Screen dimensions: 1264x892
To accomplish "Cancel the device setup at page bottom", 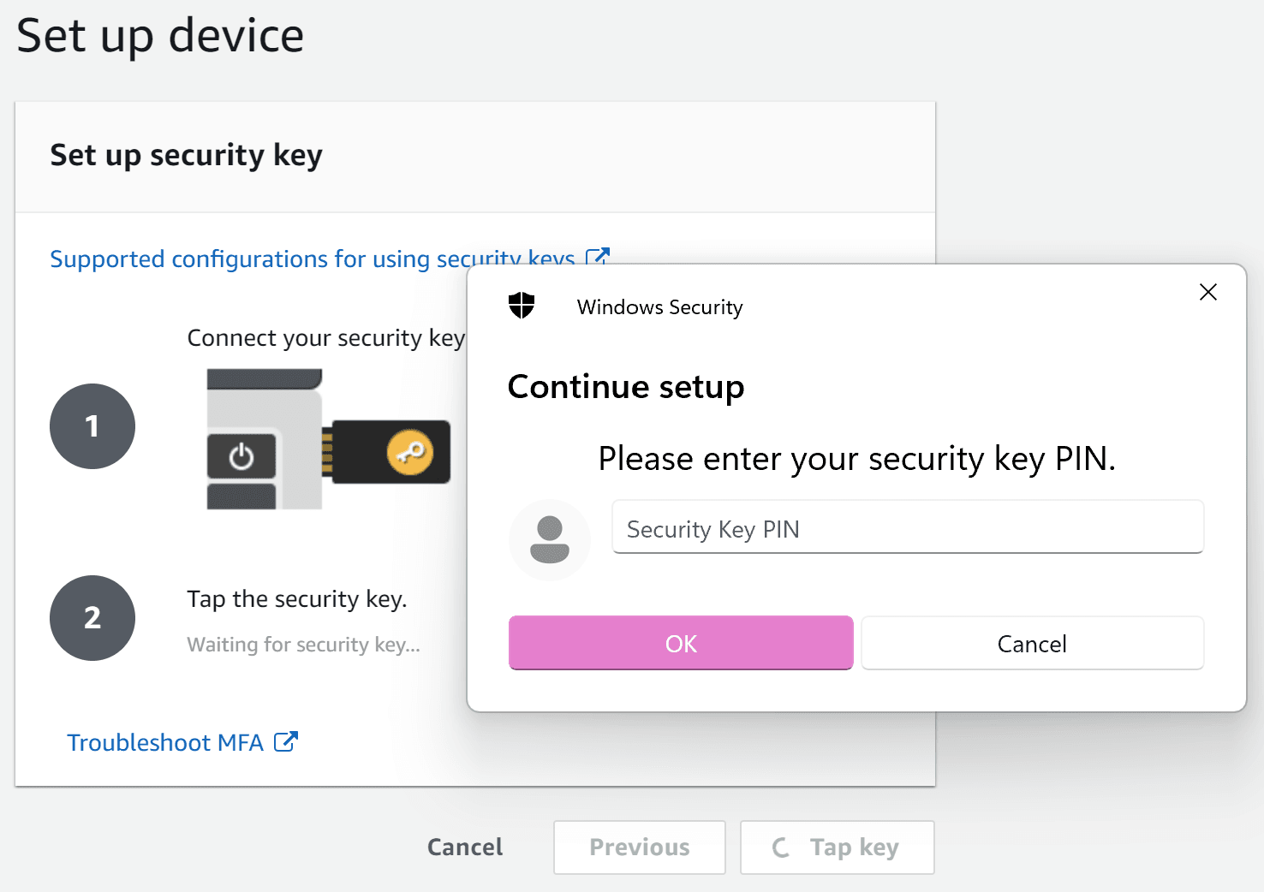I will point(465,847).
